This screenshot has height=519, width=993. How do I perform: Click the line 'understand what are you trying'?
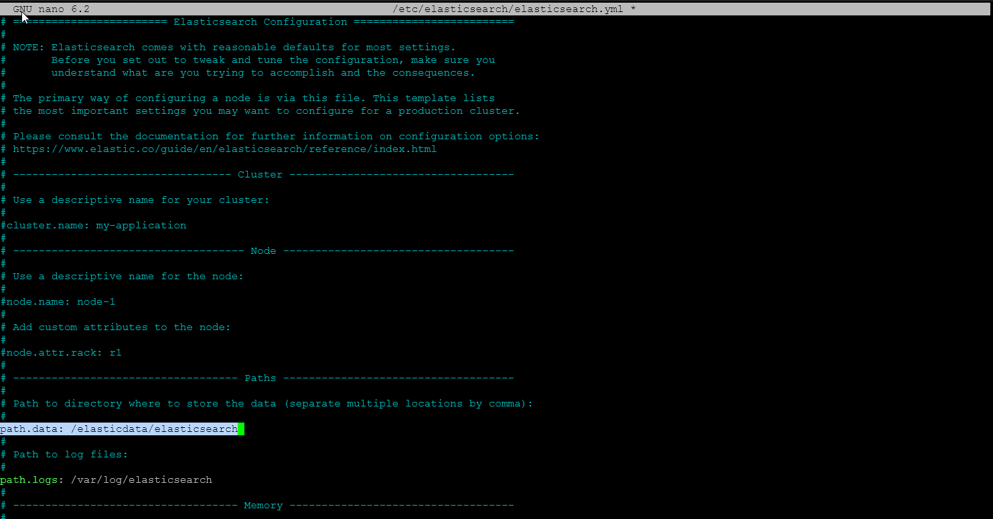[263, 73]
